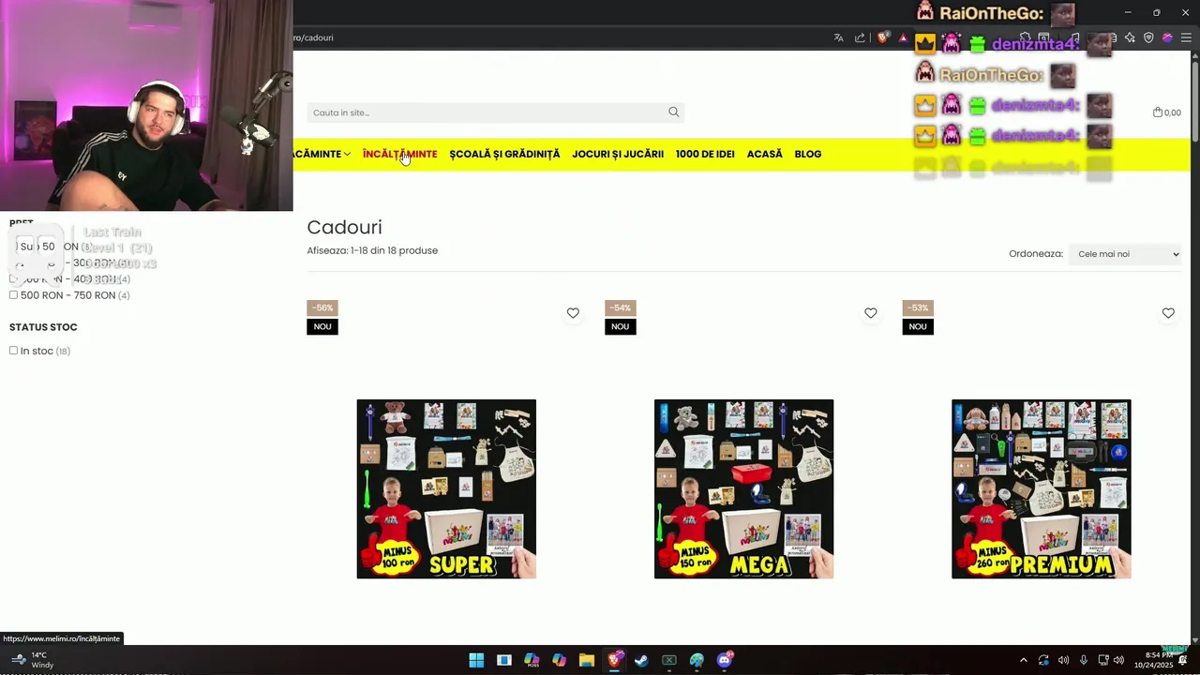The image size is (1200, 675).
Task: Open Brave Shields lion icon
Action: click(x=883, y=37)
